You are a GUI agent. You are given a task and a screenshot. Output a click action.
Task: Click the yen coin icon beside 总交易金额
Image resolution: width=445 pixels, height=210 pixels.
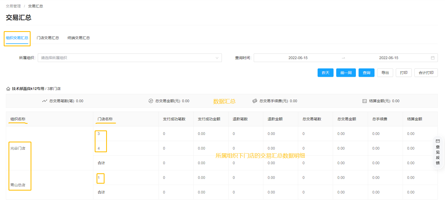(x=151, y=101)
